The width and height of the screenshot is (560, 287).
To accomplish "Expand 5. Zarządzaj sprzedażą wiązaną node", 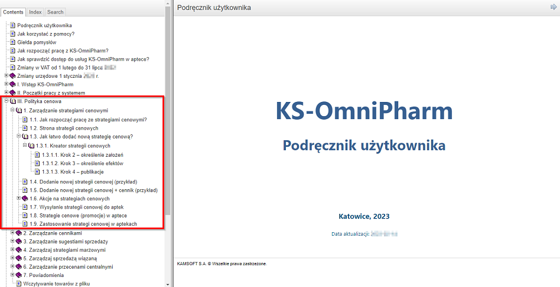I will 12,258.
